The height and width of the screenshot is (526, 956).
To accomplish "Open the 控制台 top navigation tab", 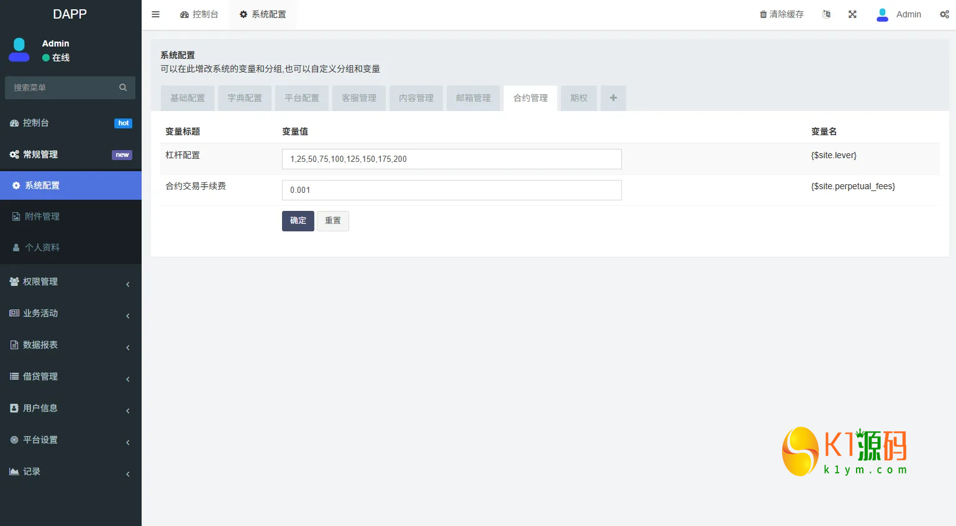I will [199, 14].
